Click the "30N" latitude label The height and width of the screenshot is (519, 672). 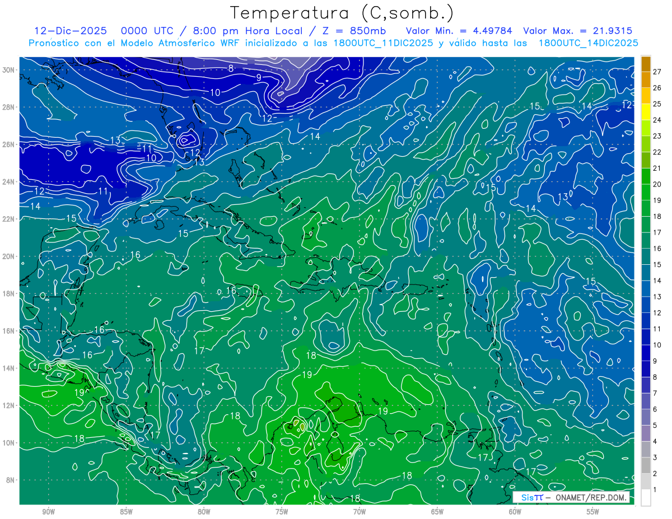point(10,70)
